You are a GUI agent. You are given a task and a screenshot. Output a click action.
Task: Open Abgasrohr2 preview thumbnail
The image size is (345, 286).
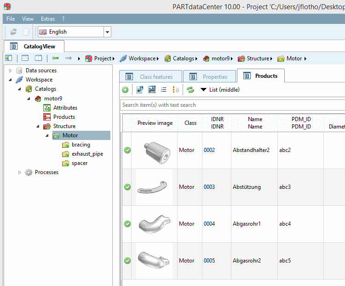pos(154,260)
